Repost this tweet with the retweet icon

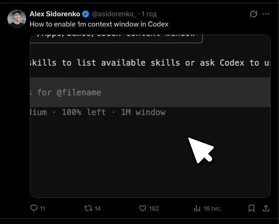pyautogui.click(x=88, y=208)
